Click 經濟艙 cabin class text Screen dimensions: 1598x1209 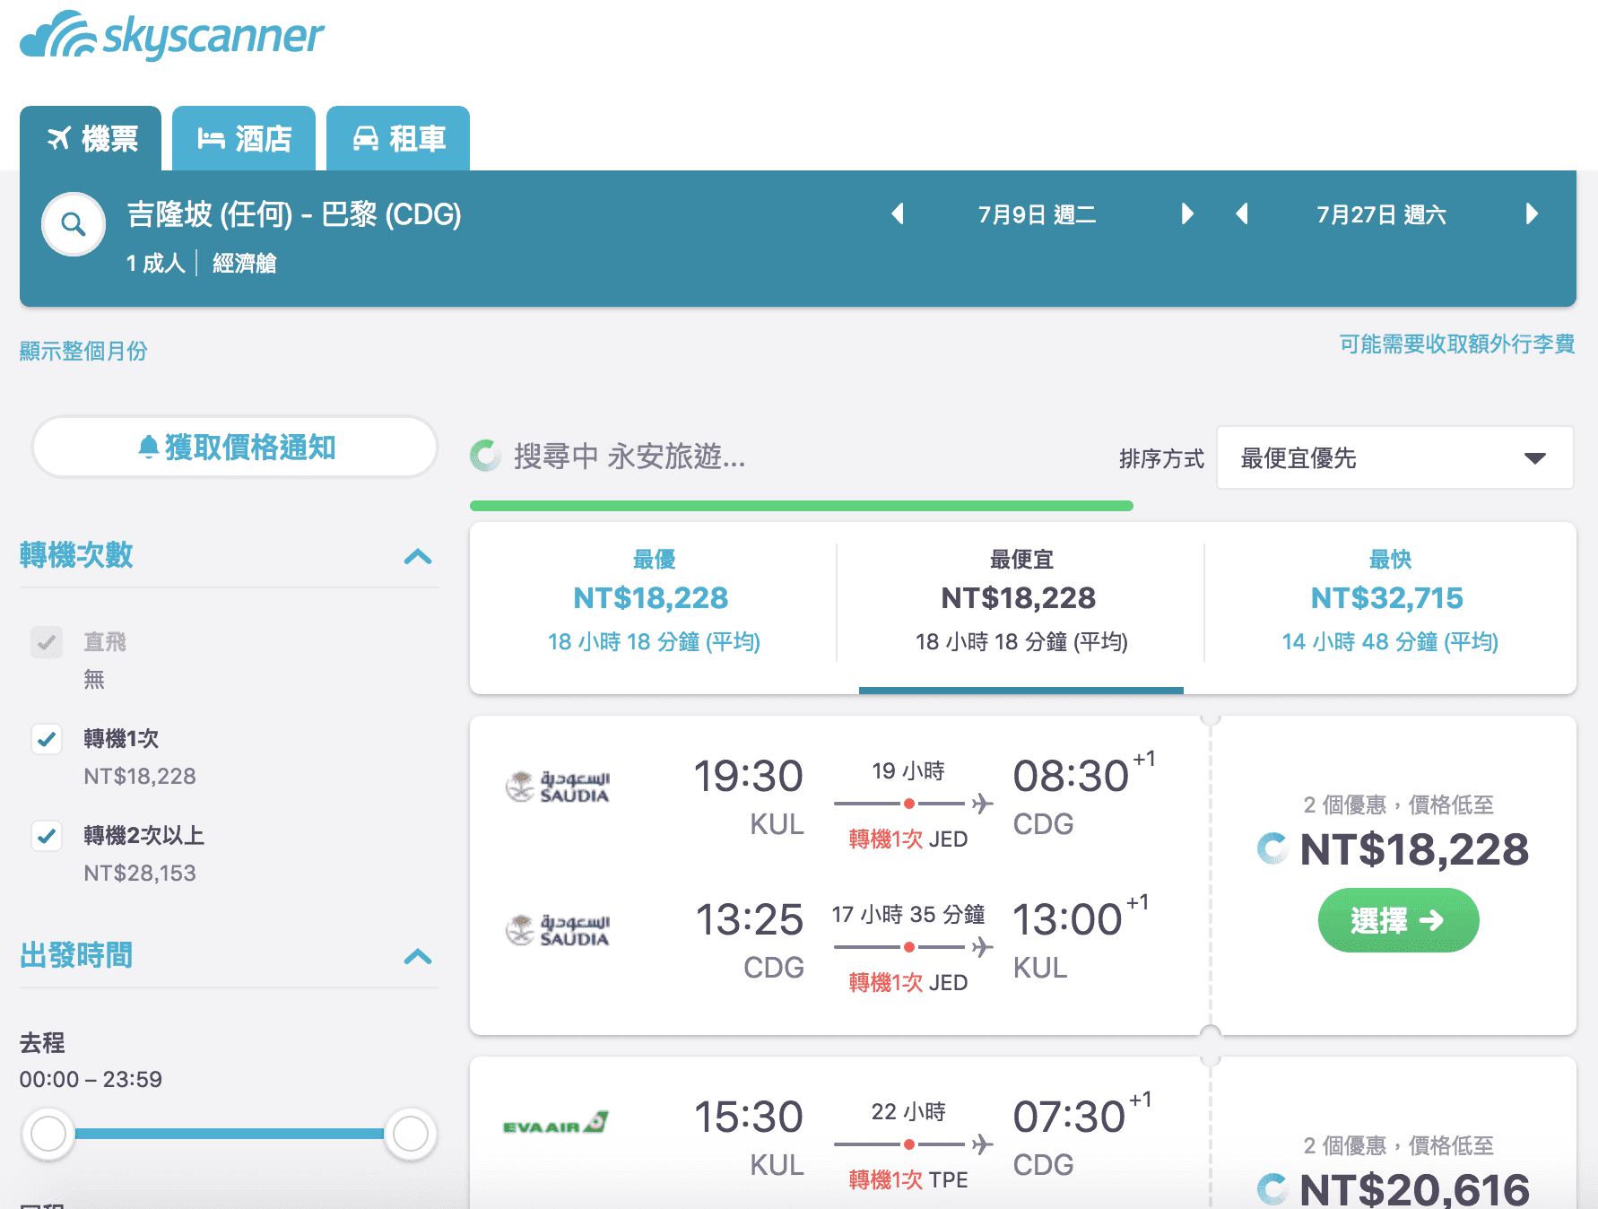244,263
